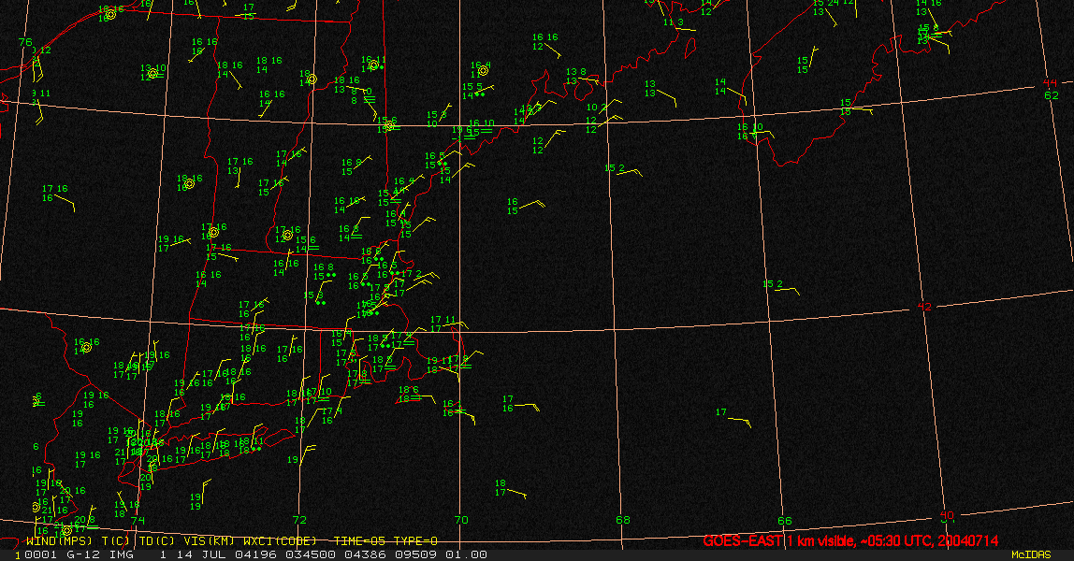Click the station plot 13 8 over 13
Screen dimensions: 1074x561
click(576, 76)
